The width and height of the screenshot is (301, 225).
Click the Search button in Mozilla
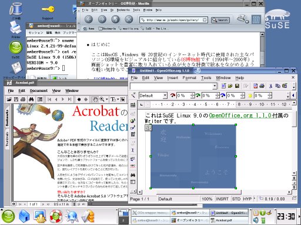(x=220, y=20)
